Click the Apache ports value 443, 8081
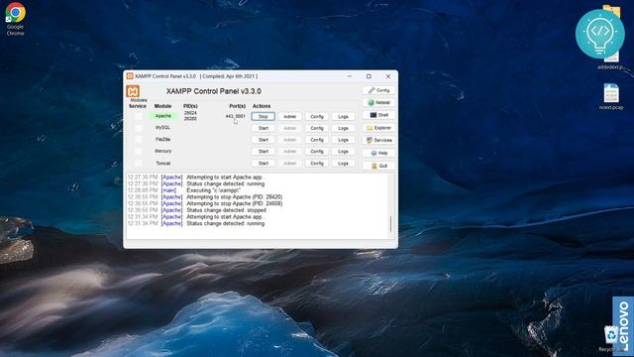 (x=236, y=116)
